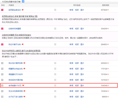Click 视频 link in the 151004 row
Viewport: 118px width, 99px height.
click(77, 74)
